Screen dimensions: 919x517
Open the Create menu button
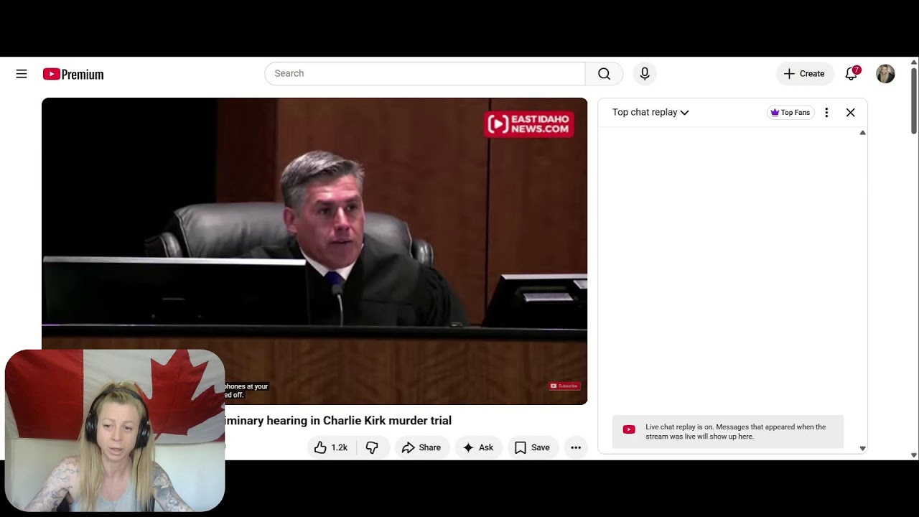click(804, 74)
